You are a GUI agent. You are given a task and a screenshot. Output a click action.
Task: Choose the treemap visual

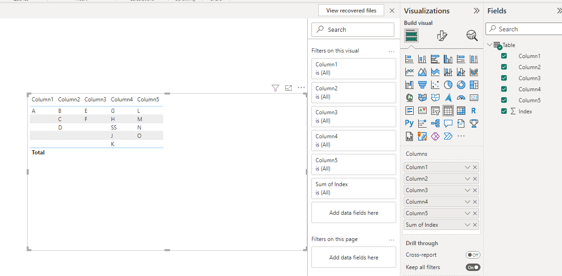[474, 85]
